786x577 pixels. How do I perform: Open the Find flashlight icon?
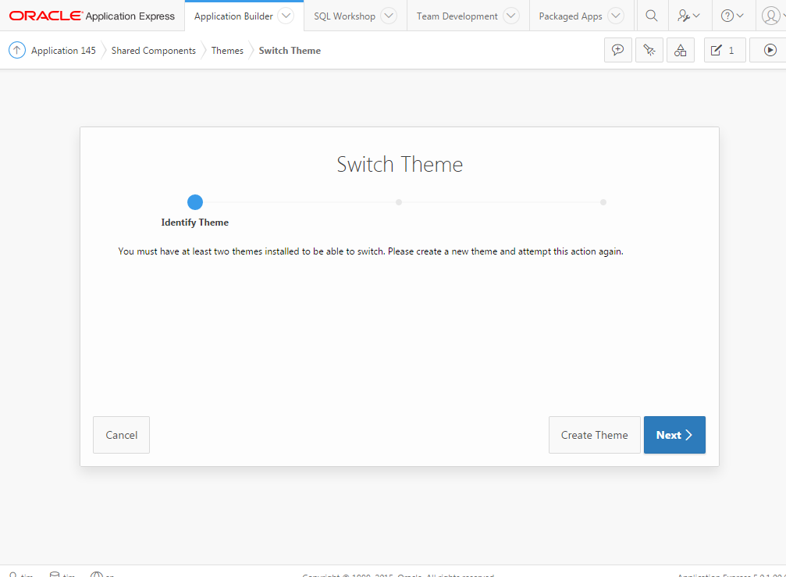pyautogui.click(x=649, y=50)
